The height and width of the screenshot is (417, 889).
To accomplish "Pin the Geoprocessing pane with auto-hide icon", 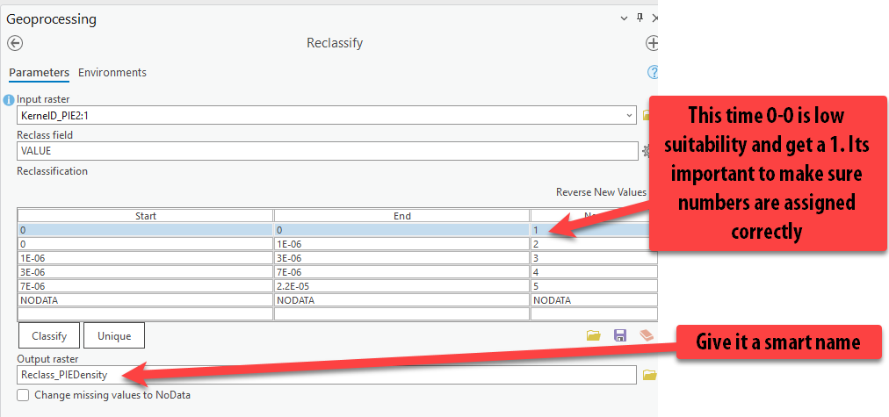I will click(x=640, y=18).
